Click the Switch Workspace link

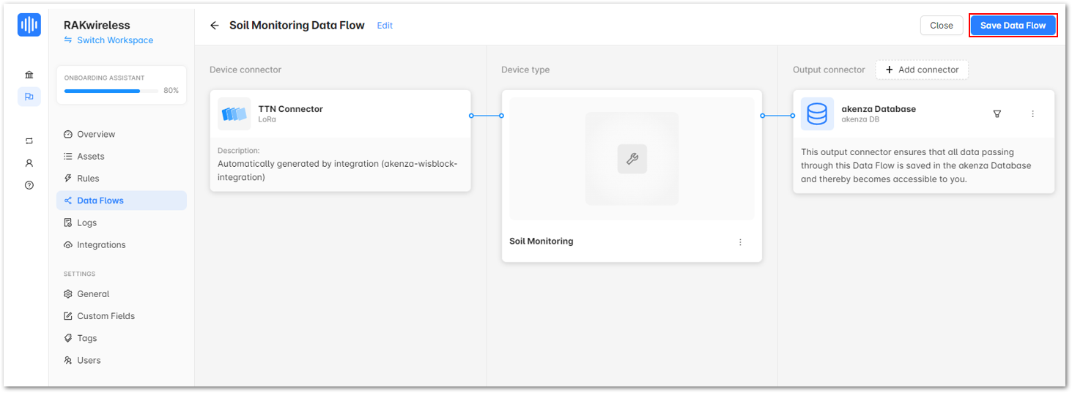[x=115, y=40]
